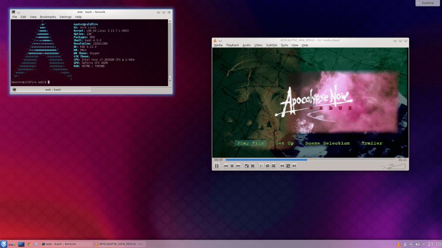The image size is (442, 248).
Task: Open Konsole Settings menu
Action: (x=66, y=17)
